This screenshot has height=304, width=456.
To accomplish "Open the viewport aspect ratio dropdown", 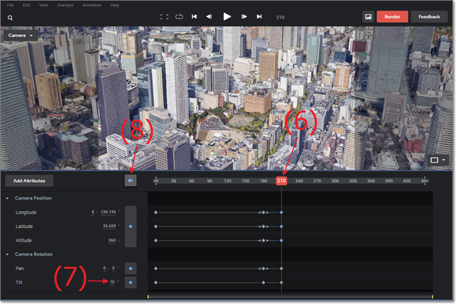I will pos(437,161).
